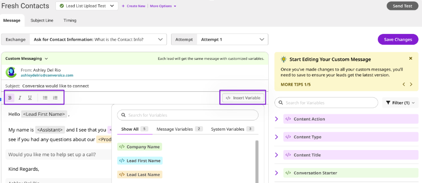
Task: Go to previous tip arrow
Action: point(404,84)
